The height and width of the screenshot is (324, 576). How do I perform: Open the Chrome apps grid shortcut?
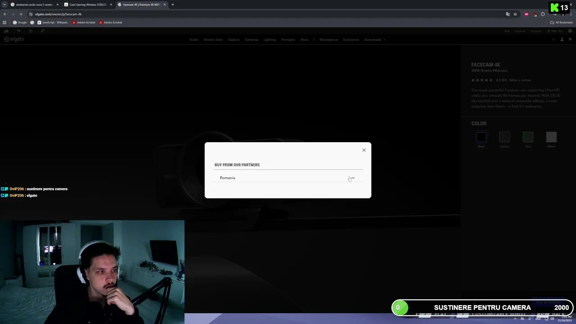[x=4, y=22]
